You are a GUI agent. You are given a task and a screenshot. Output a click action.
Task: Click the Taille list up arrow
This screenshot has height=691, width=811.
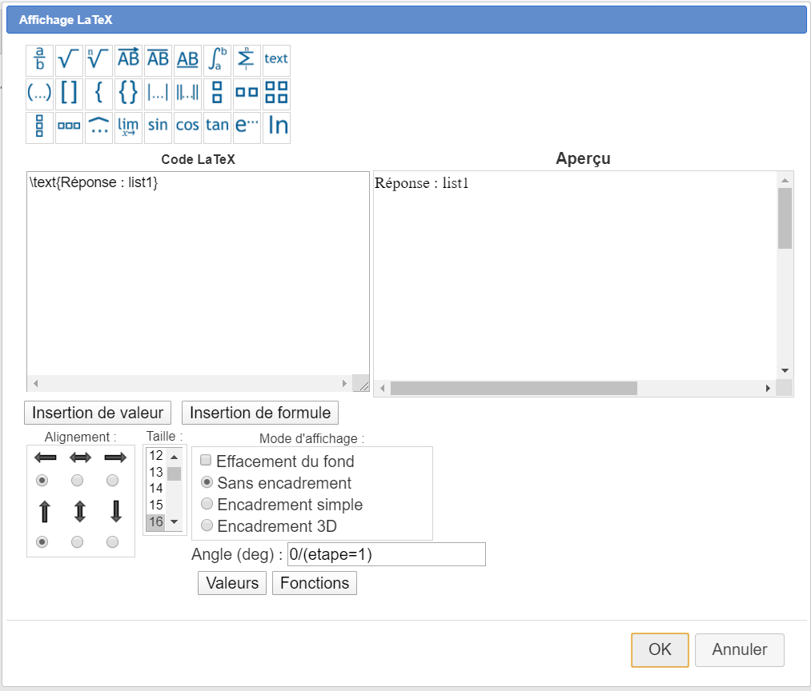(x=174, y=457)
